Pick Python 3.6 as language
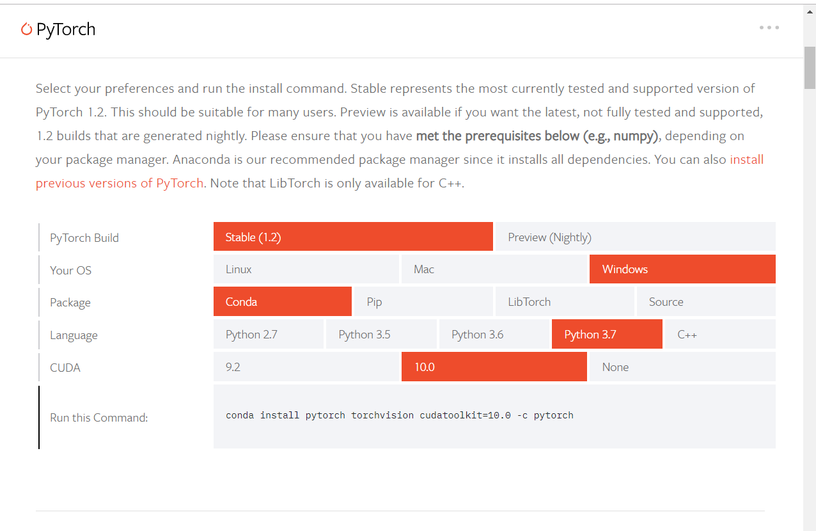816x531 pixels. click(x=494, y=335)
